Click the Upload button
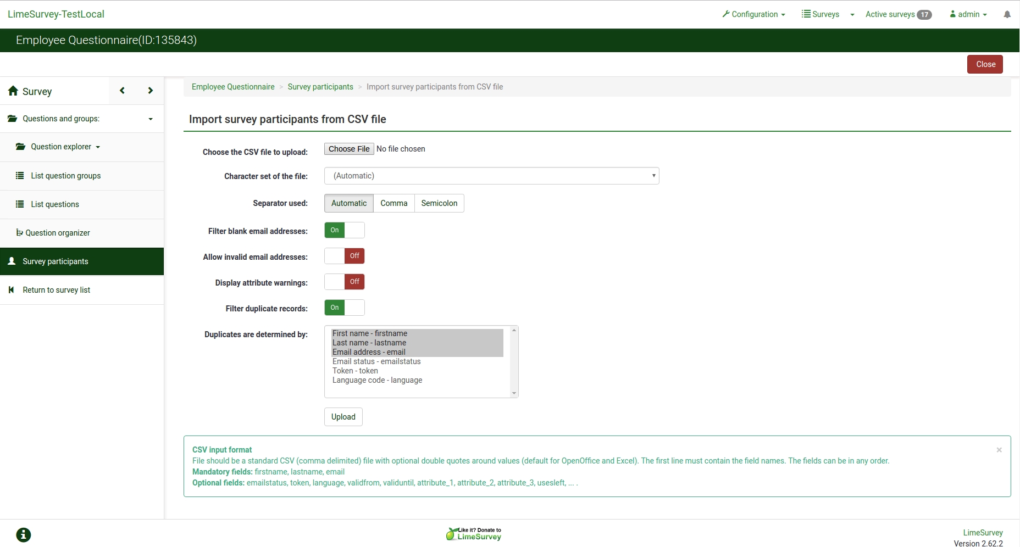This screenshot has height=547, width=1020. (x=343, y=417)
